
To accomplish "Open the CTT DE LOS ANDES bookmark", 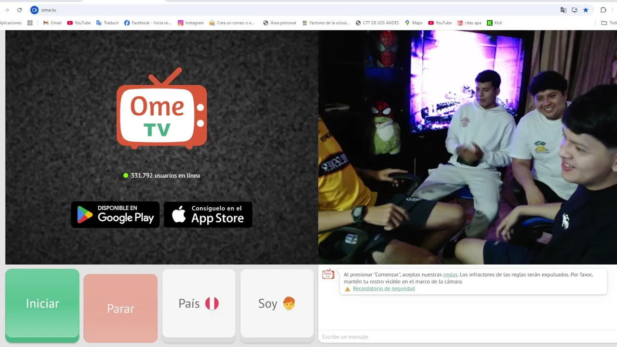I will click(x=377, y=23).
